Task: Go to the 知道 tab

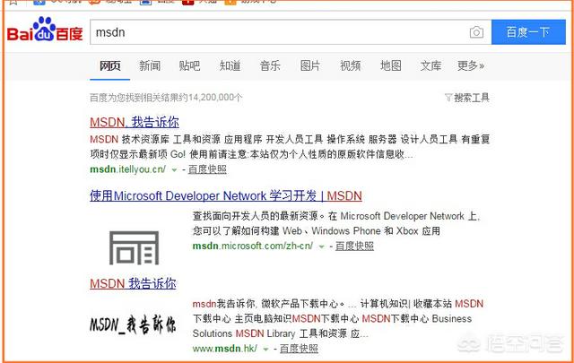Action: pos(230,65)
